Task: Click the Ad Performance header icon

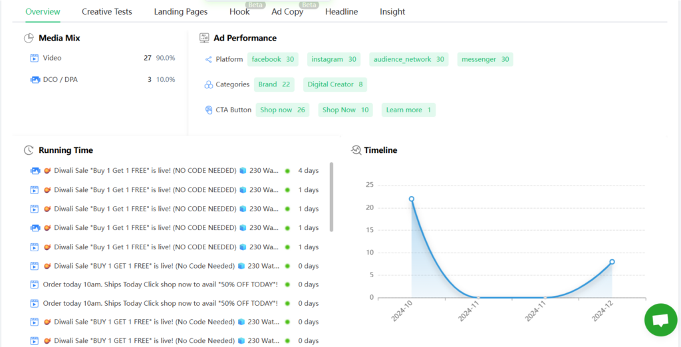Action: (x=204, y=39)
